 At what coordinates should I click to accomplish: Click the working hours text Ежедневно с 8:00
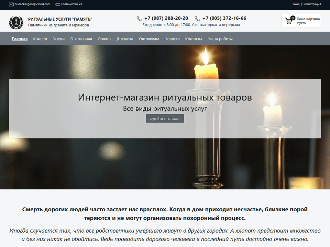(191, 25)
